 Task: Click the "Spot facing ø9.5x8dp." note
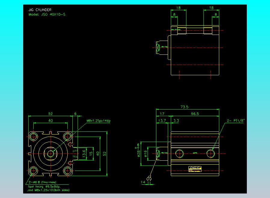[x=44, y=187]
